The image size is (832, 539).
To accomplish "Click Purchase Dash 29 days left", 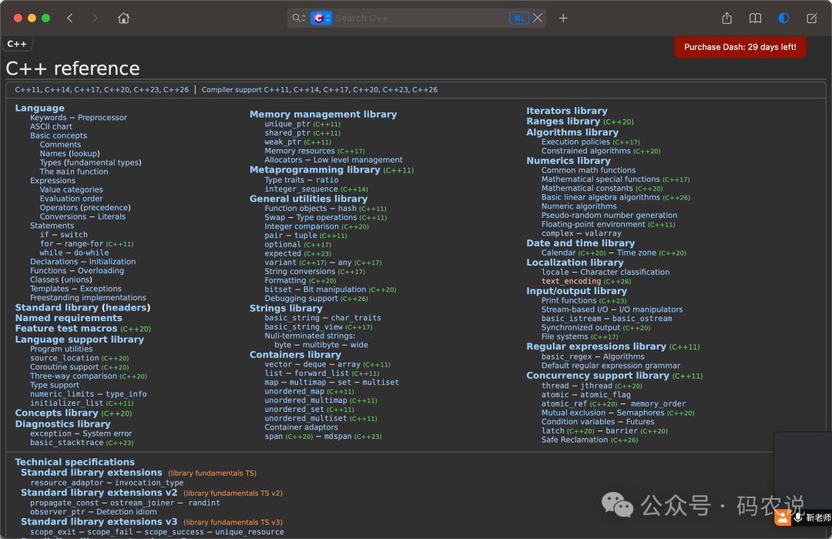I will click(x=740, y=47).
